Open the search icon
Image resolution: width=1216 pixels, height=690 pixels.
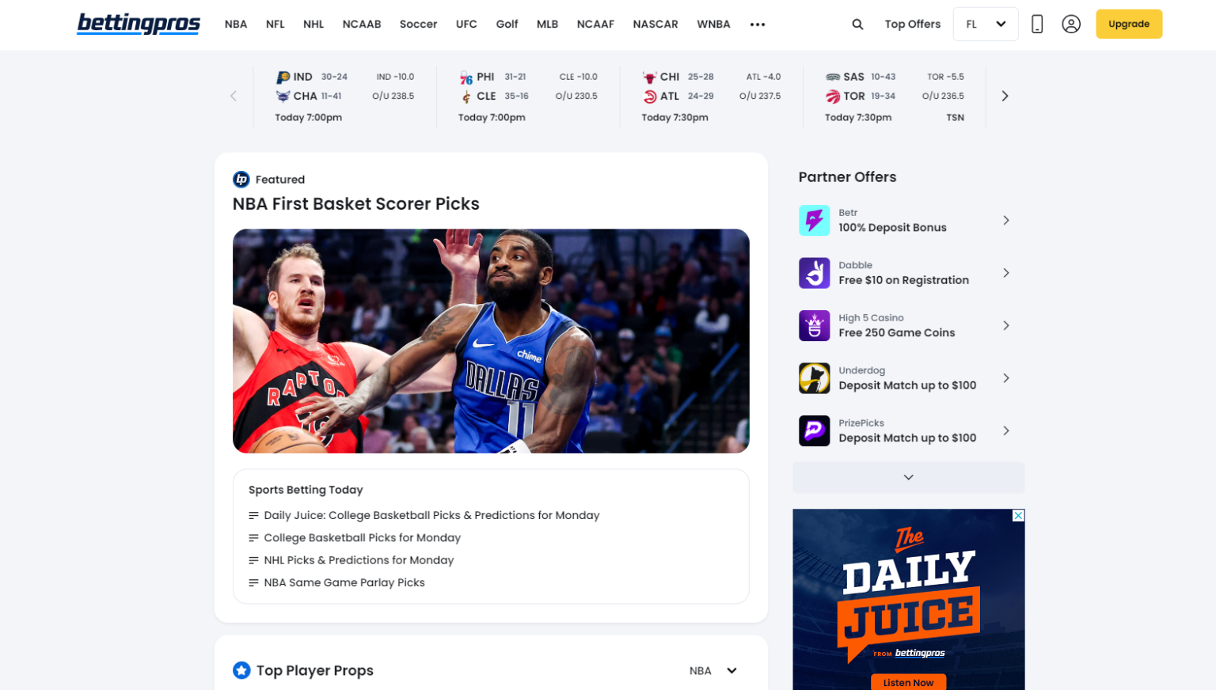click(857, 24)
